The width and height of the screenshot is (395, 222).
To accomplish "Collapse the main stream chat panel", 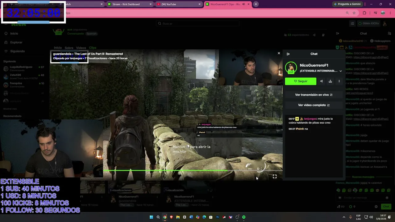I will click(x=338, y=33).
